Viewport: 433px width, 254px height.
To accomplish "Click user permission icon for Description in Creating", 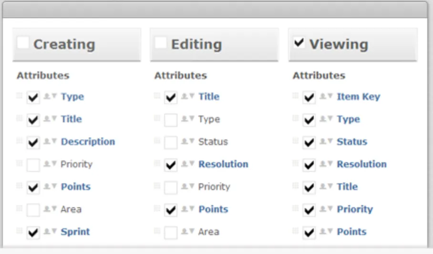I will (x=47, y=142).
